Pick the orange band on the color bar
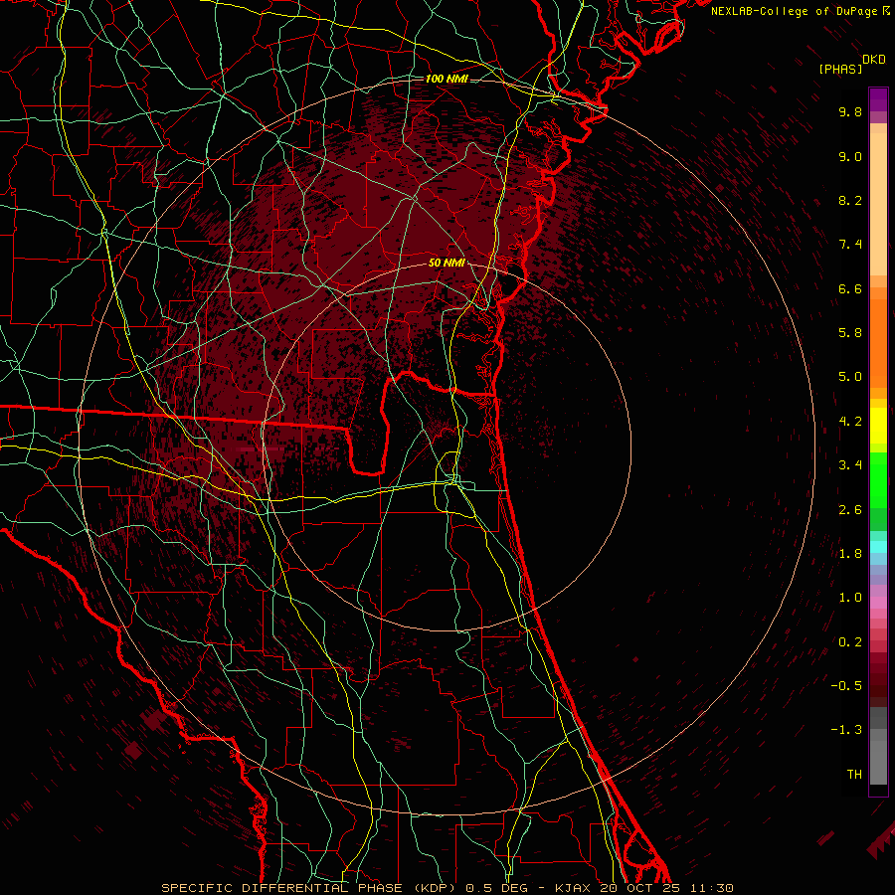Image resolution: width=895 pixels, height=895 pixels. point(878,342)
